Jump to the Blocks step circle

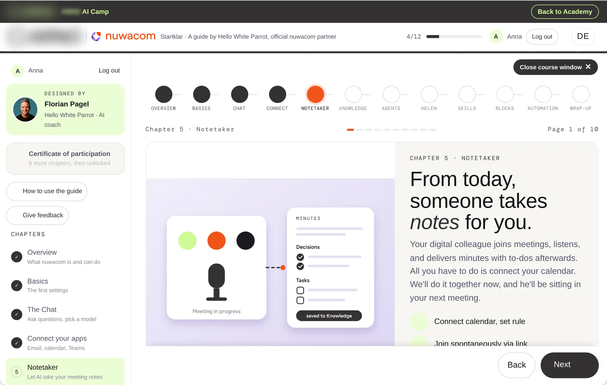[505, 94]
